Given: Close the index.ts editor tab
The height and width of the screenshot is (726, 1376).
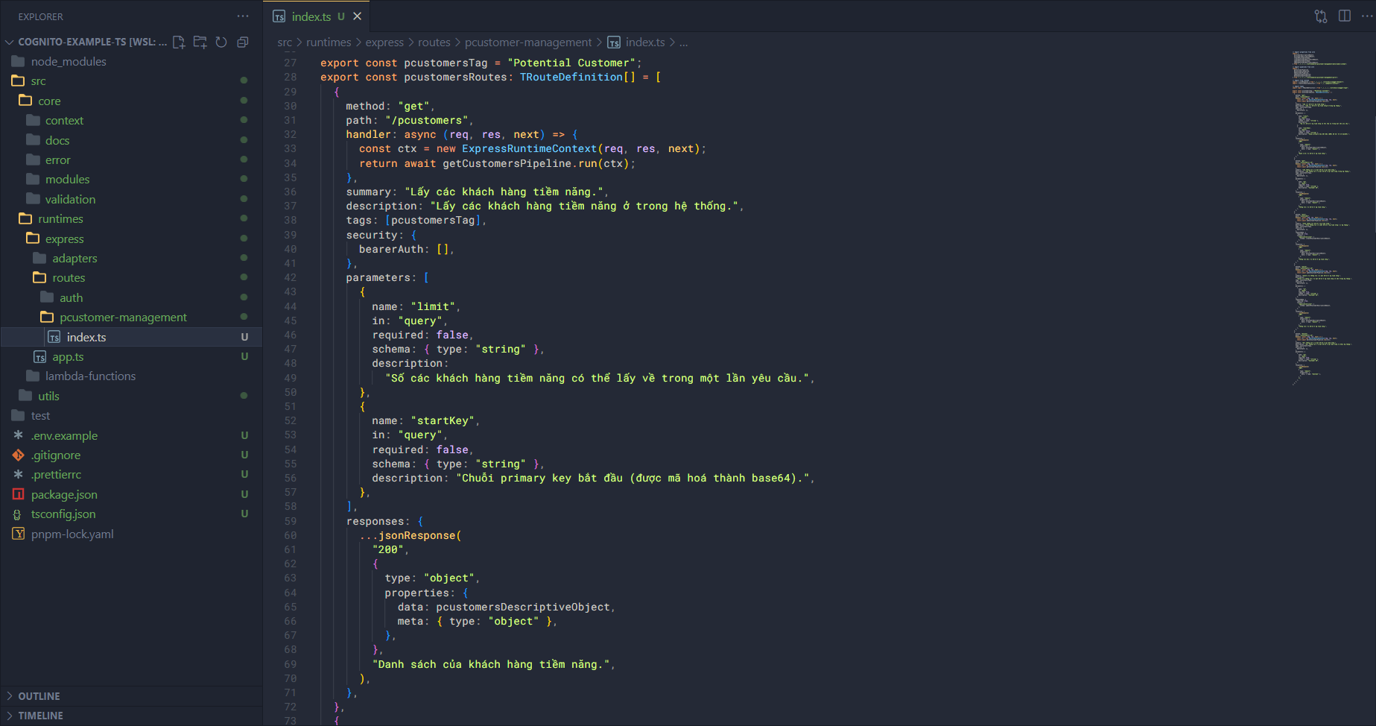Looking at the screenshot, I should tap(358, 16).
